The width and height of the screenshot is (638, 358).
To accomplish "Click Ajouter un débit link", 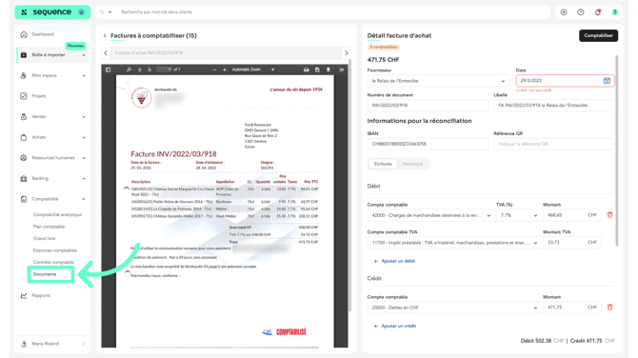I will [394, 261].
